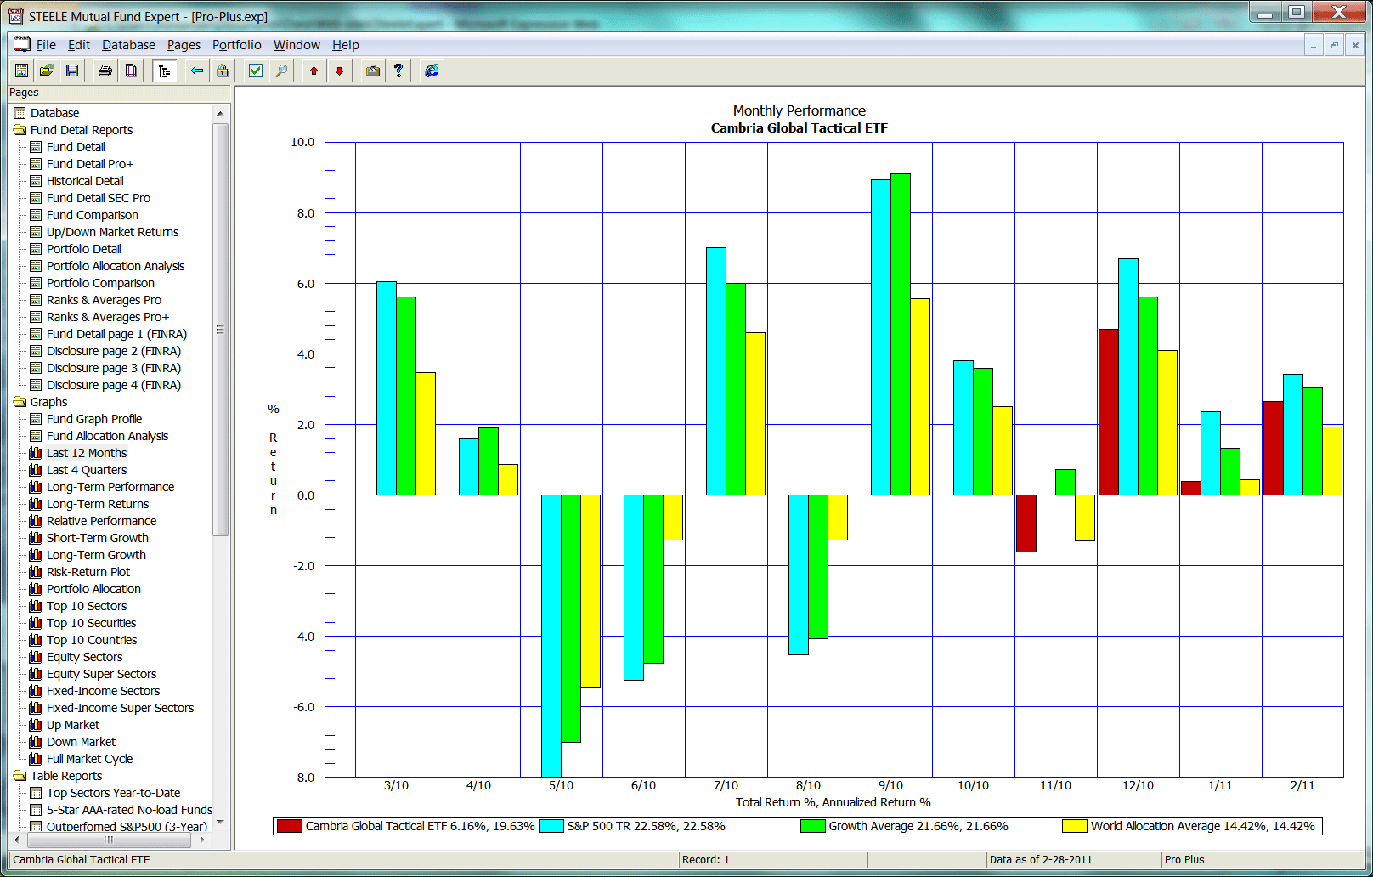Click the red Cambria Global Tactical legend swatch
Viewport: 1373px width, 877px height.
290,826
